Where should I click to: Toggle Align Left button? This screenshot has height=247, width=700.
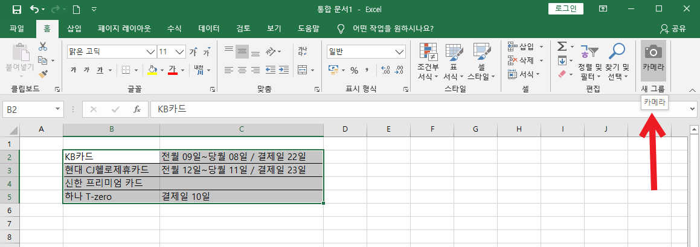pyautogui.click(x=228, y=69)
